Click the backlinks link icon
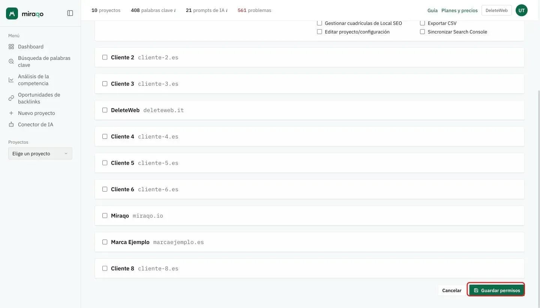 11,98
